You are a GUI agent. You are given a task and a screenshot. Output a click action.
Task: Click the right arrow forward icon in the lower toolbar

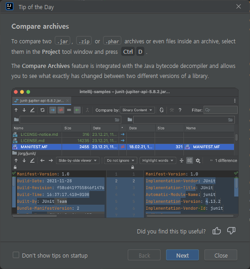tap(51, 160)
